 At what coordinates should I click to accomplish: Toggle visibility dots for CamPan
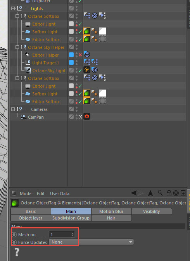[x=76, y=117]
